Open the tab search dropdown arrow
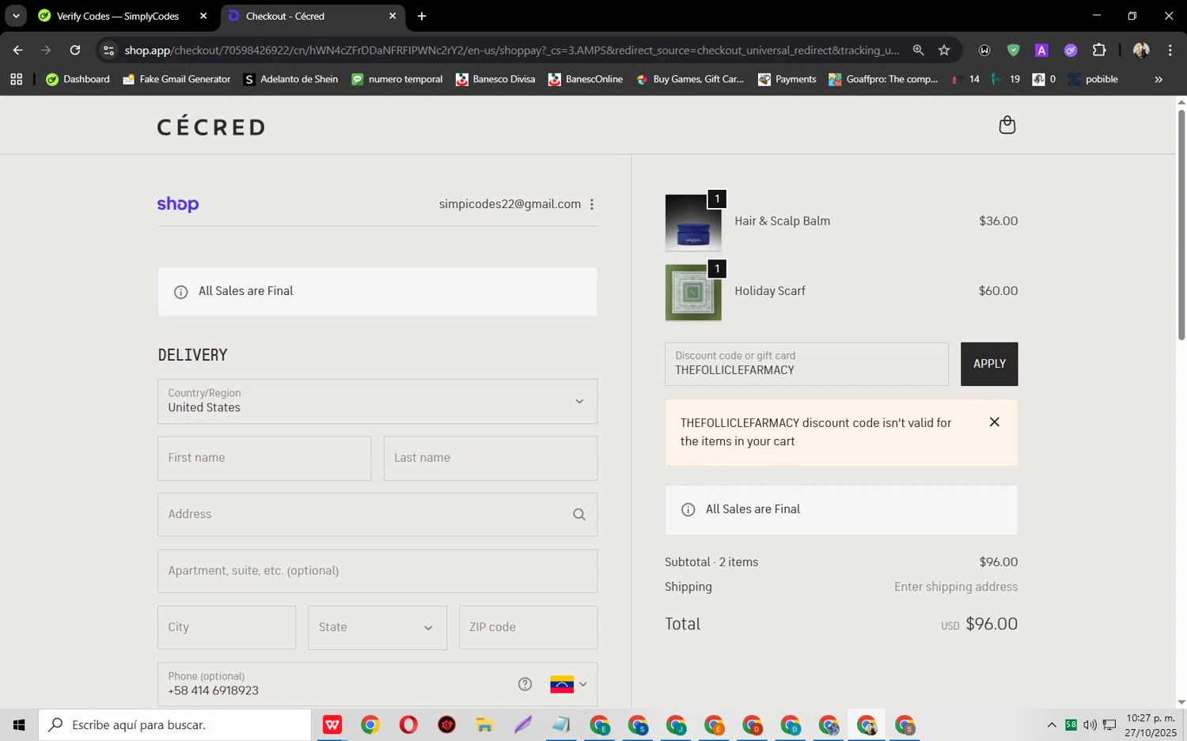Image resolution: width=1187 pixels, height=741 pixels. [x=16, y=16]
